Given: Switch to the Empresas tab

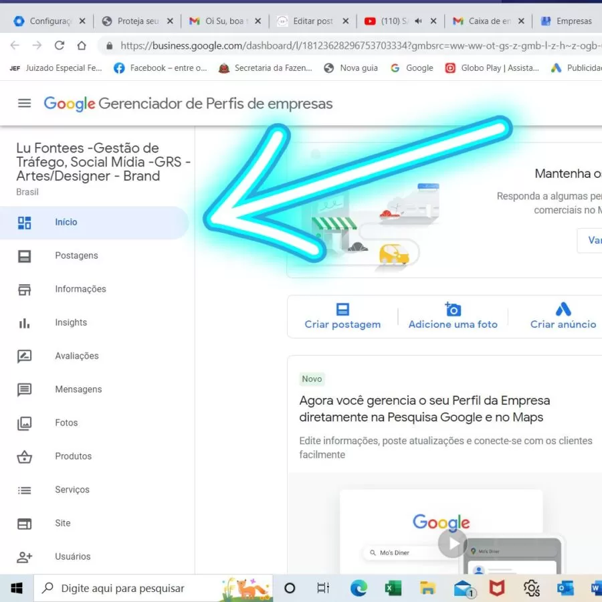Looking at the screenshot, I should (567, 21).
